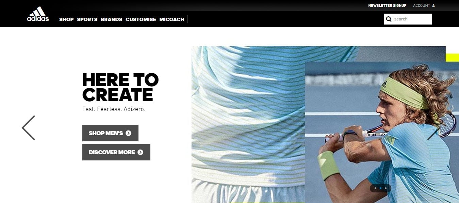This screenshot has width=459, height=203.
Task: Click arrow circle icon in Shop Men's button
Action: tap(128, 133)
